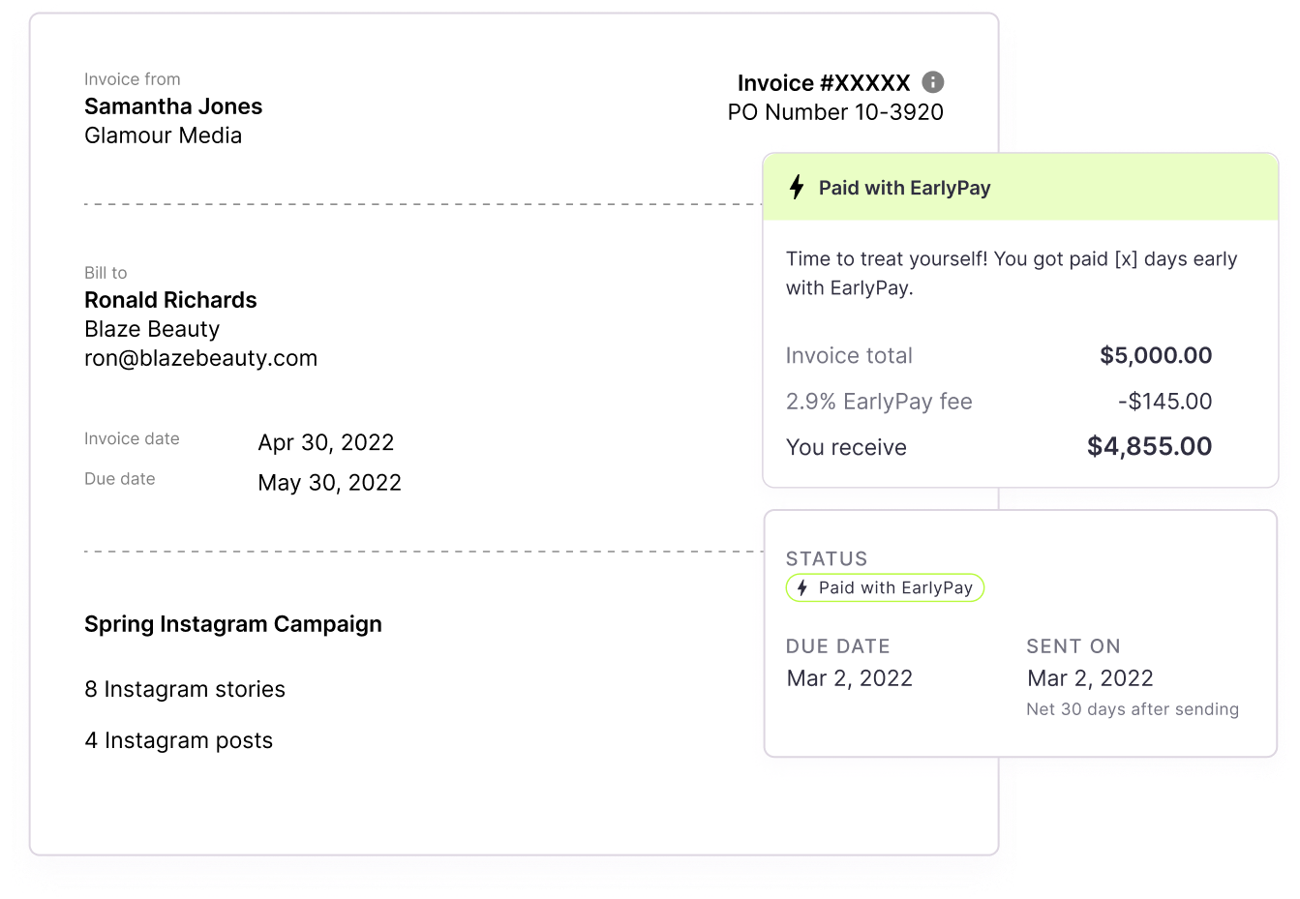
Task: Select the Spring Instagram Campaign title
Action: click(x=233, y=624)
